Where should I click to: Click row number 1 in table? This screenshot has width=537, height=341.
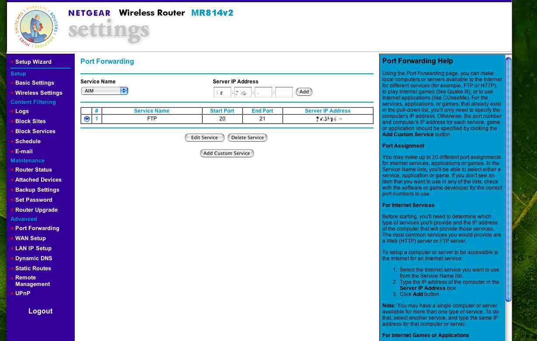[97, 119]
